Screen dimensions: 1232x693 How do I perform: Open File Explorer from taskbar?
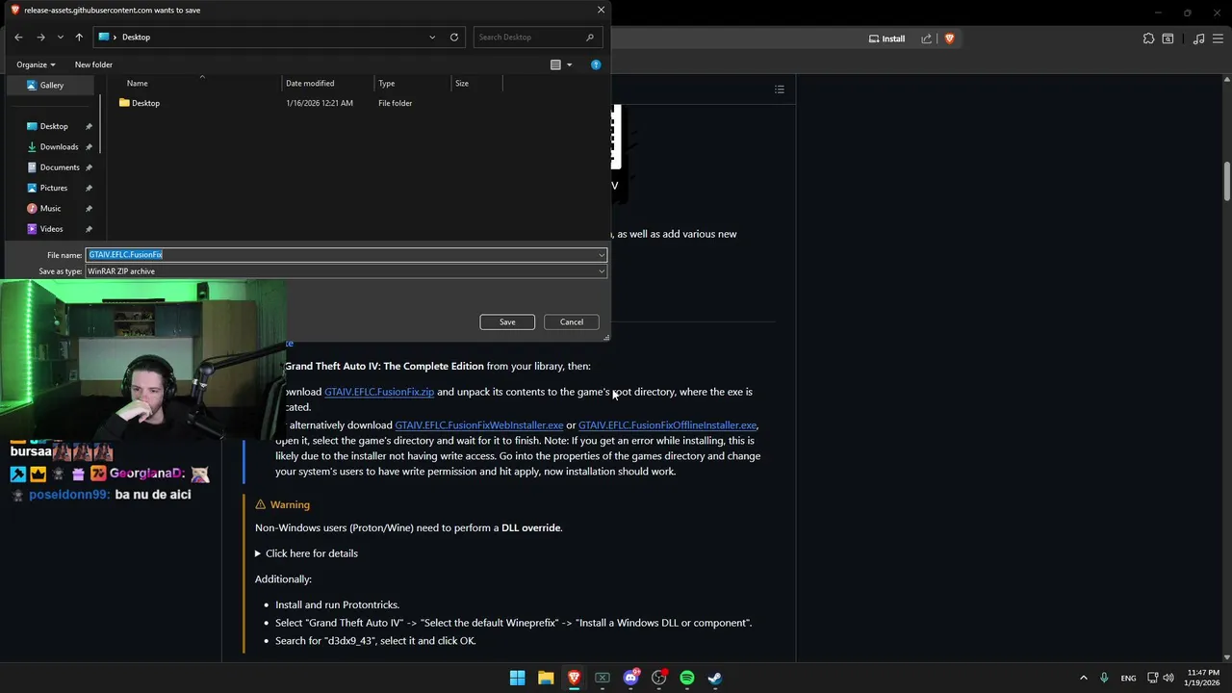click(546, 678)
